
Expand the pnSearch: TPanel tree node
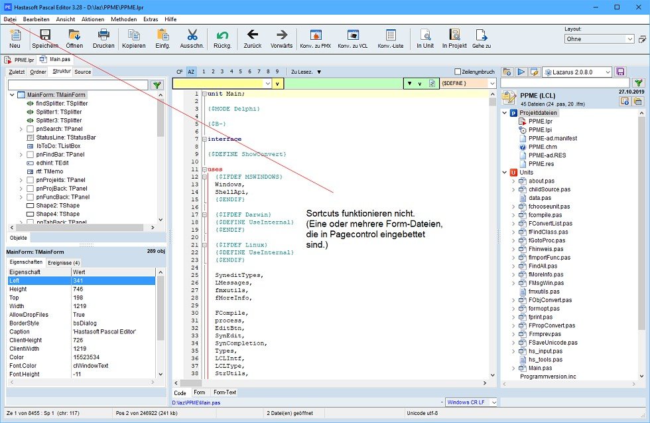[x=21, y=129]
